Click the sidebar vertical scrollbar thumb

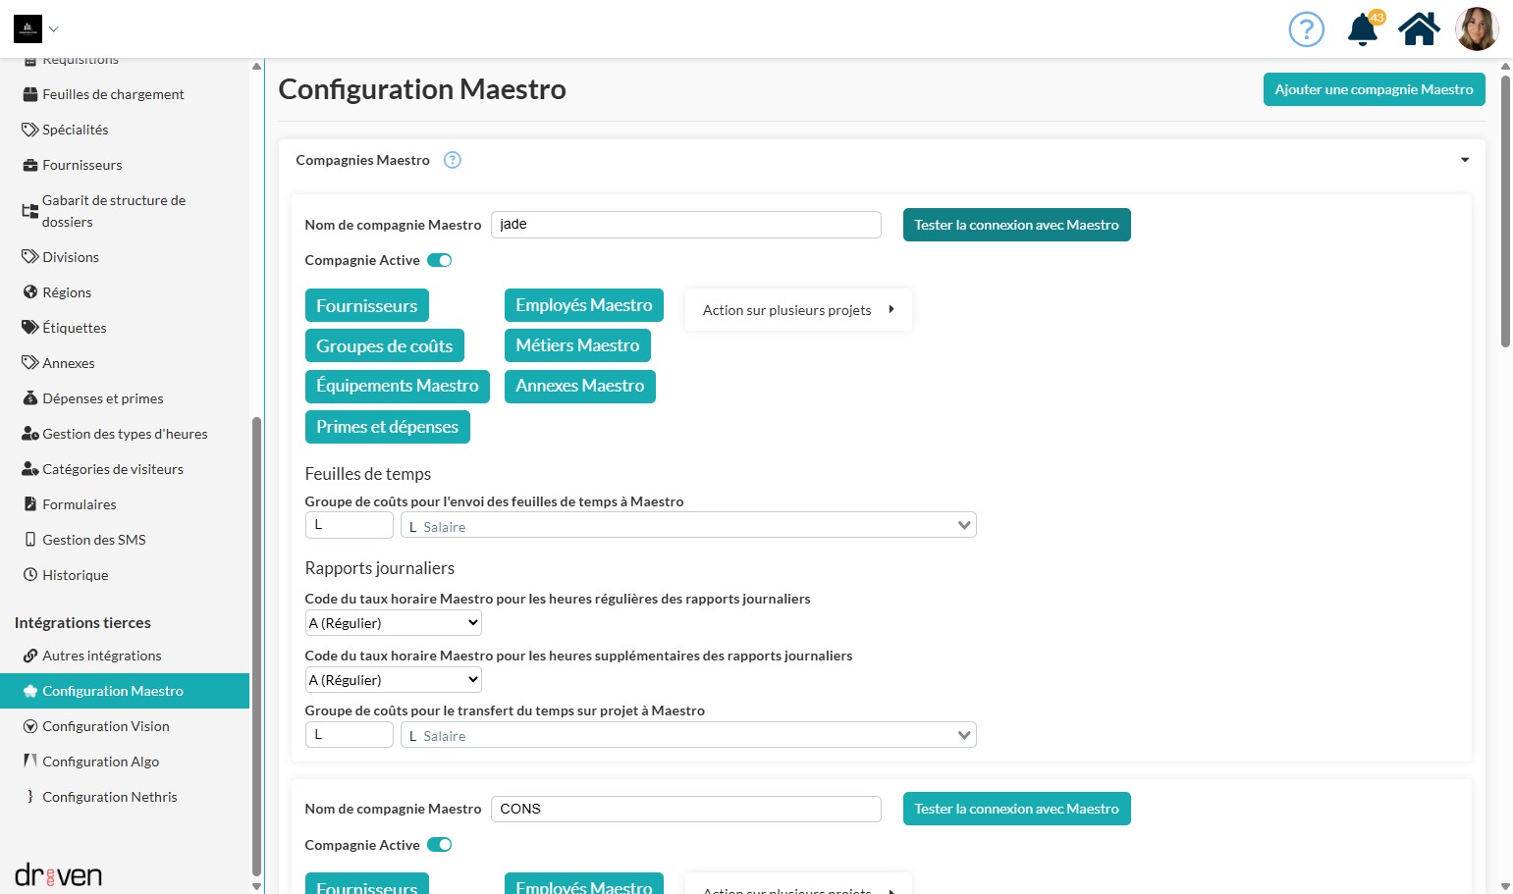[256, 646]
